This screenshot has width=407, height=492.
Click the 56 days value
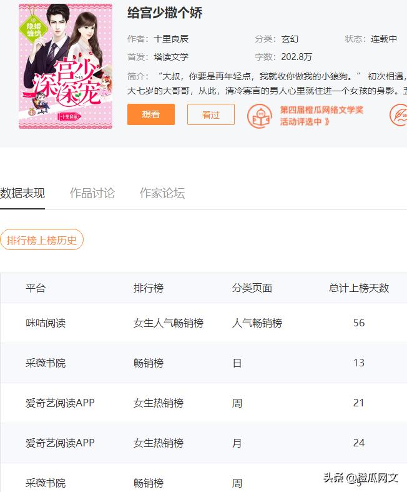coord(359,323)
